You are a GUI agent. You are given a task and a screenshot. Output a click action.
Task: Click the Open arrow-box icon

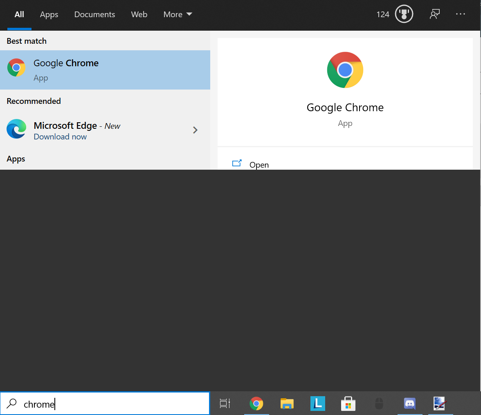pos(237,163)
